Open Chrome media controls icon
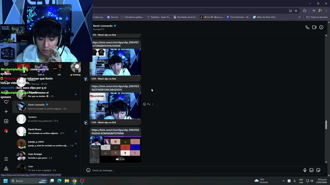The image size is (330, 185). click(x=314, y=11)
